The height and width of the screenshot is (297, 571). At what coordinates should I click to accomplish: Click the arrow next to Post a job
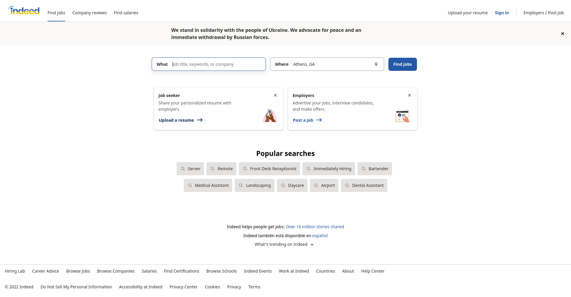click(x=319, y=120)
